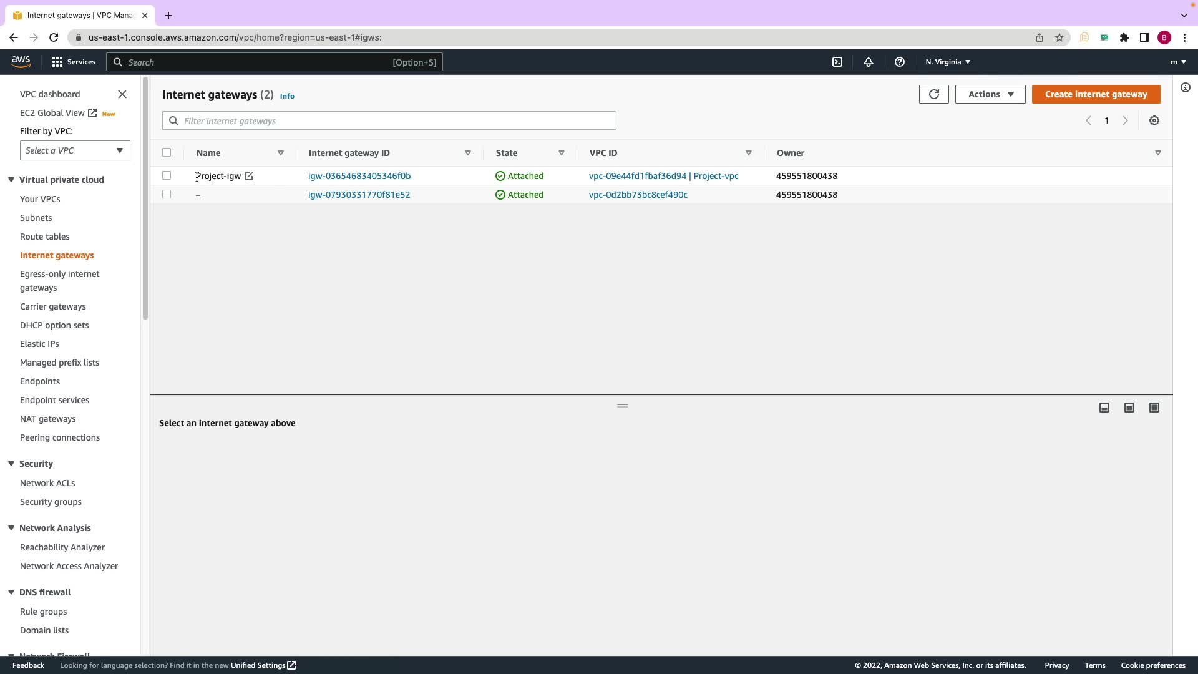Open the Actions dropdown
1198x674 pixels.
990,94
